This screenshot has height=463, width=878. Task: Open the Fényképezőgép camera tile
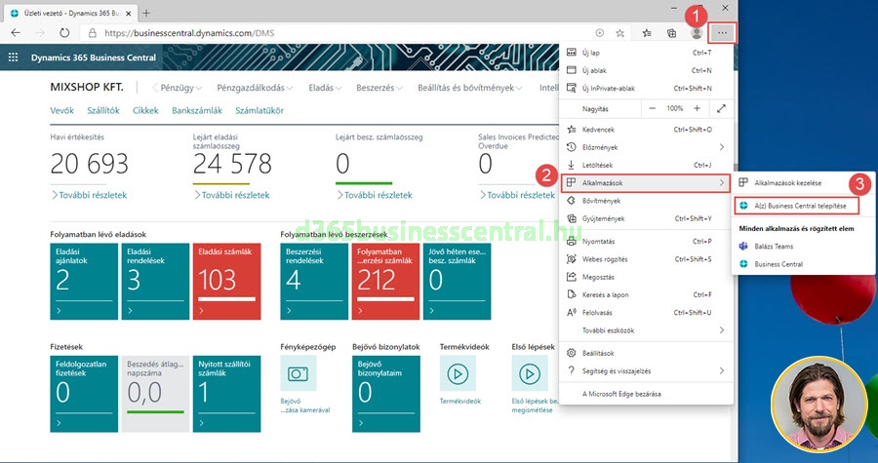click(299, 373)
